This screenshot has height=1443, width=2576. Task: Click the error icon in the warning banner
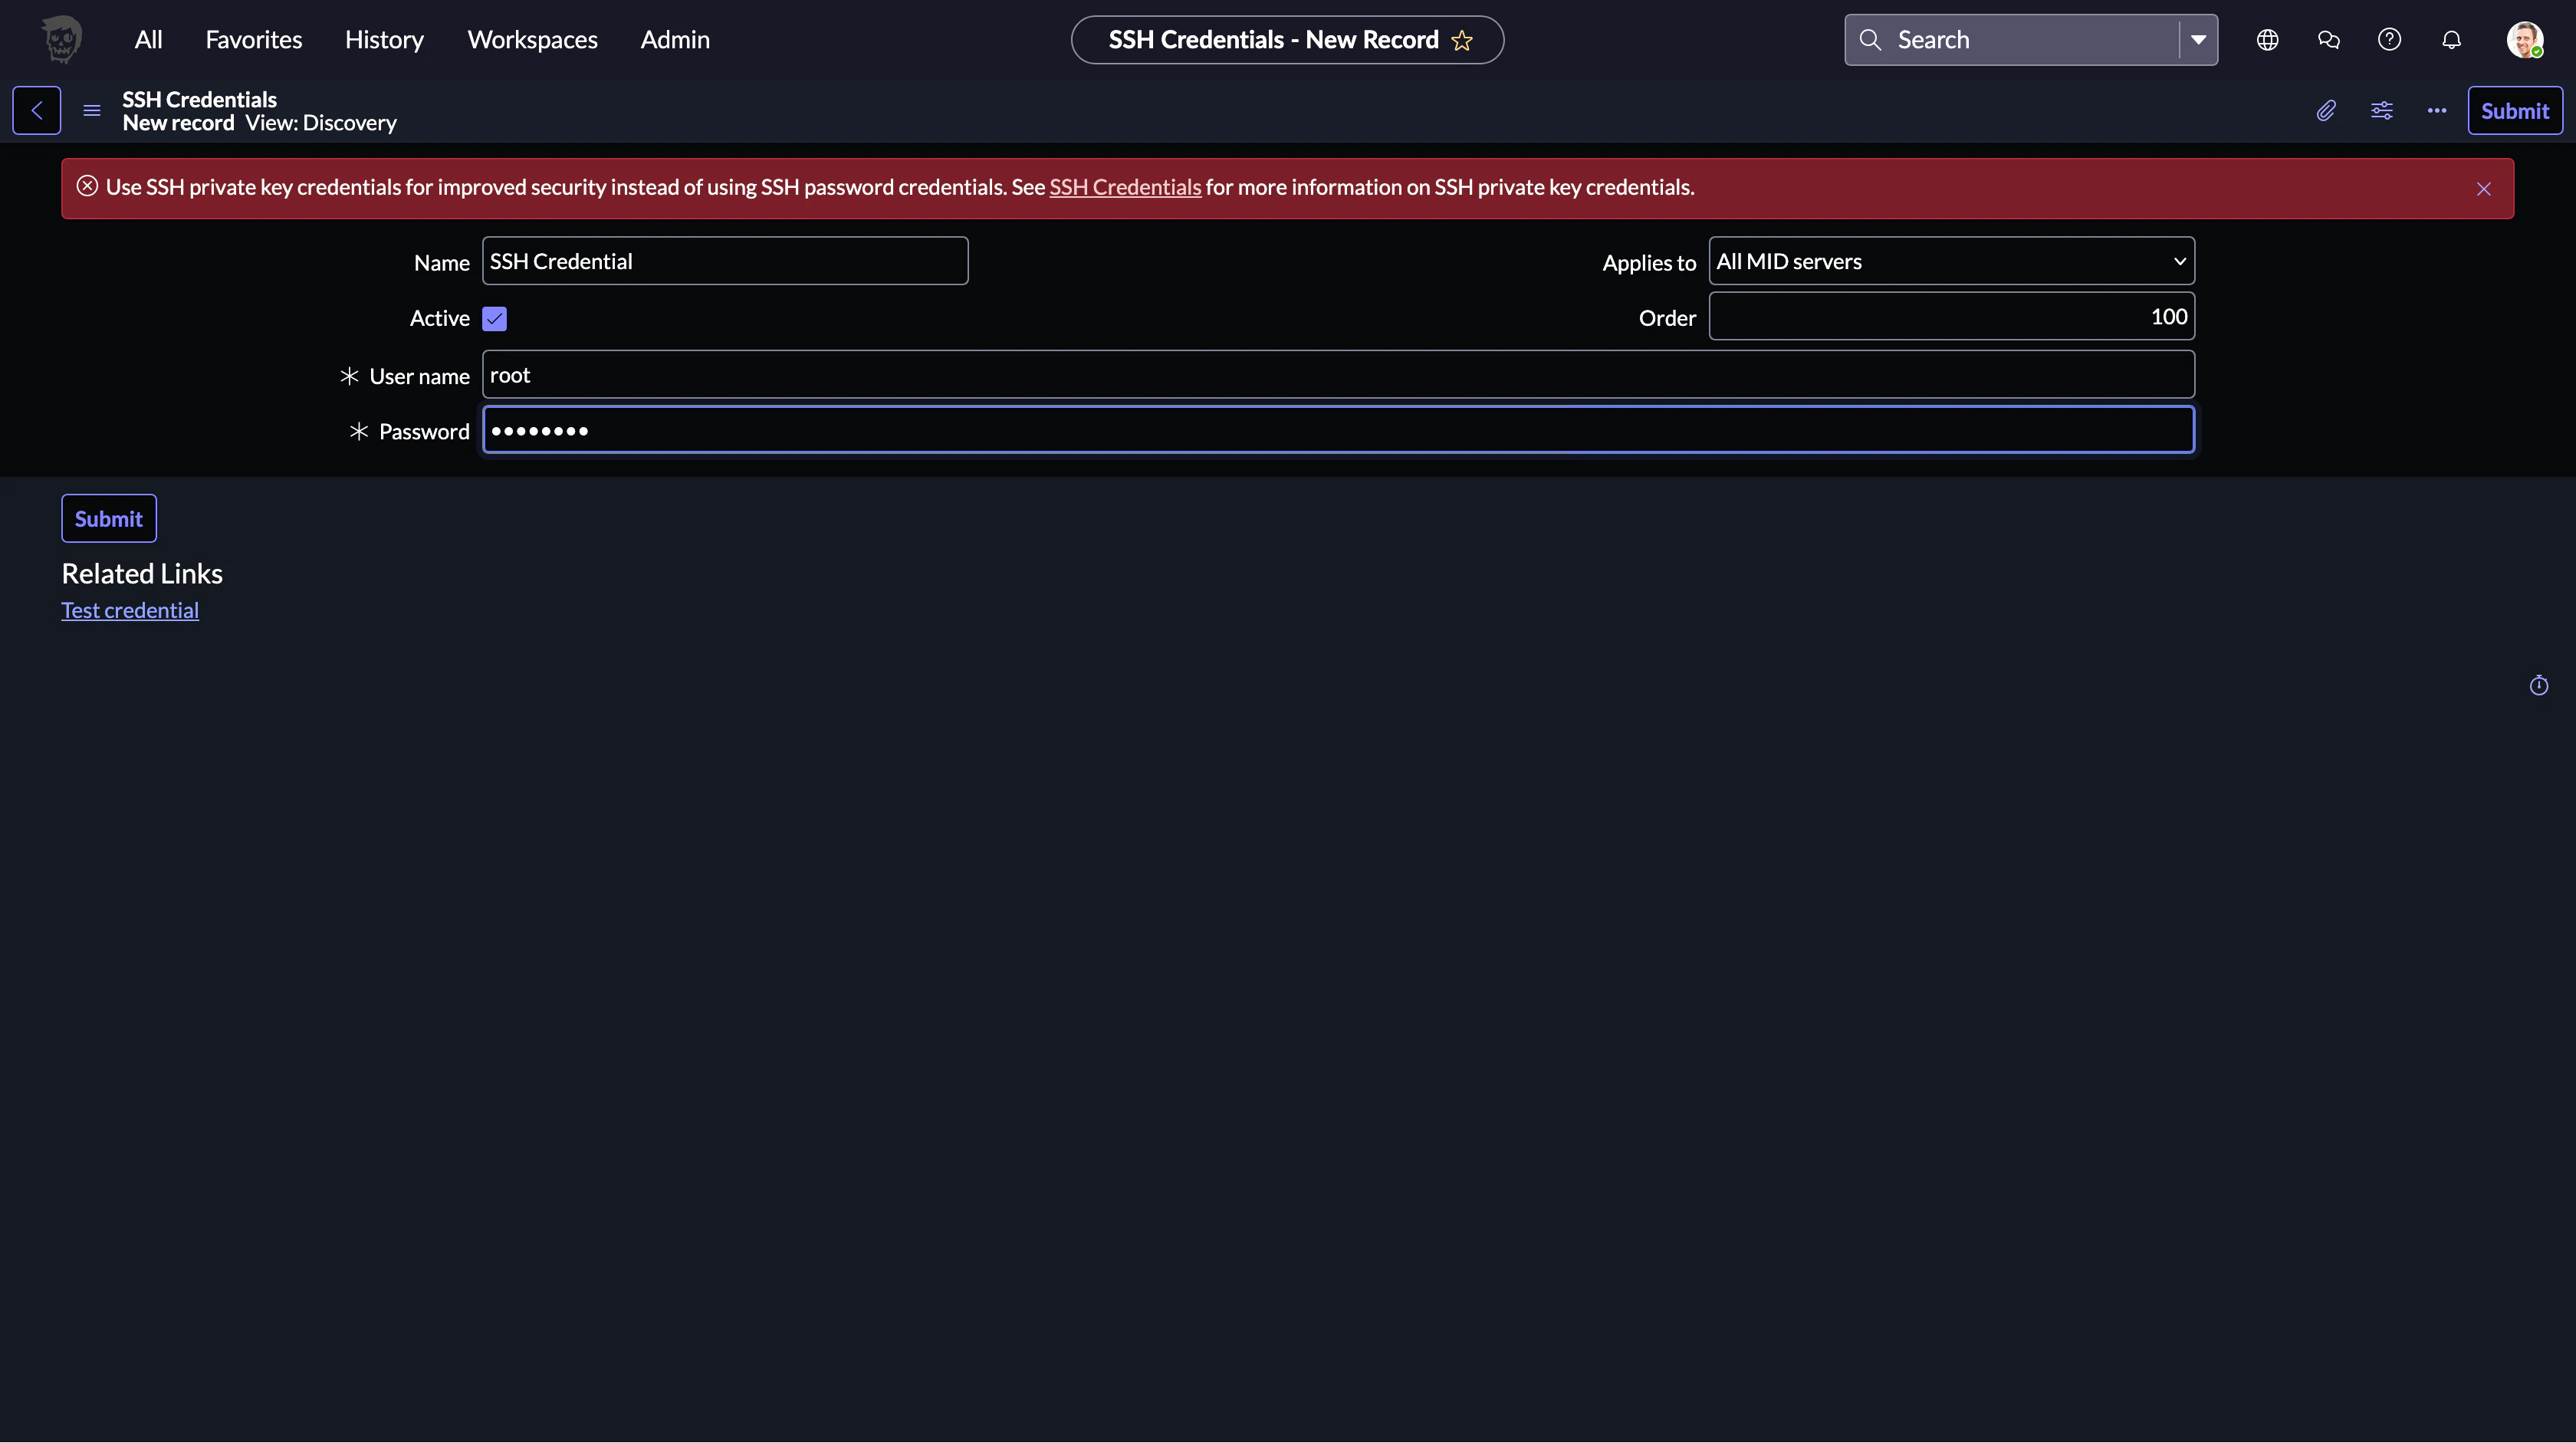click(87, 186)
